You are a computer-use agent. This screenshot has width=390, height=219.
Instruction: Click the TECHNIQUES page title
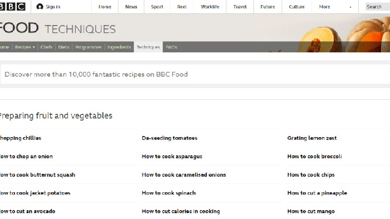coord(80,29)
